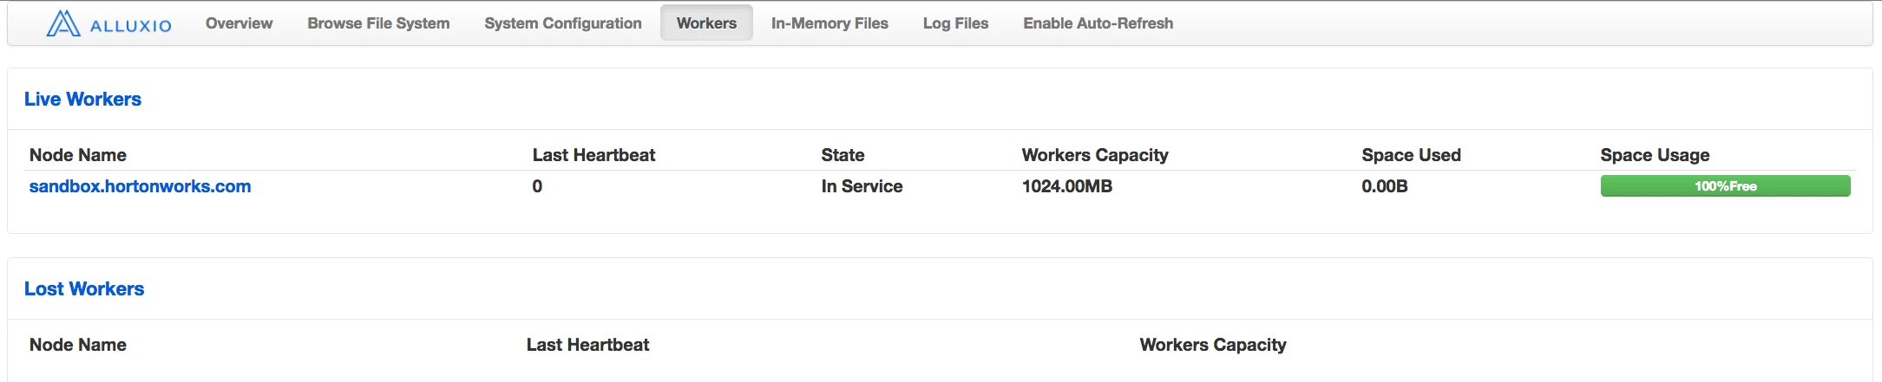The image size is (1882, 382).
Task: Click Live Workers Capacity column header
Action: 1095,155
